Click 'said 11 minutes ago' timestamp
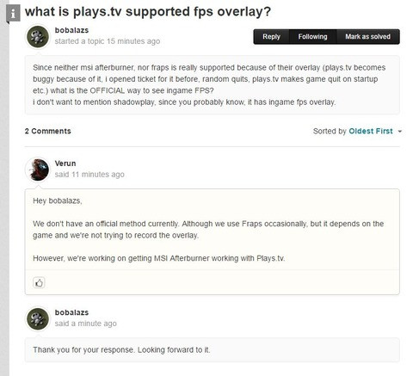Image resolution: width=413 pixels, height=376 pixels. (89, 175)
